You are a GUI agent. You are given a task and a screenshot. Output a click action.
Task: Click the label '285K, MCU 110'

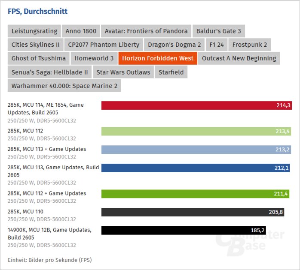(25, 212)
